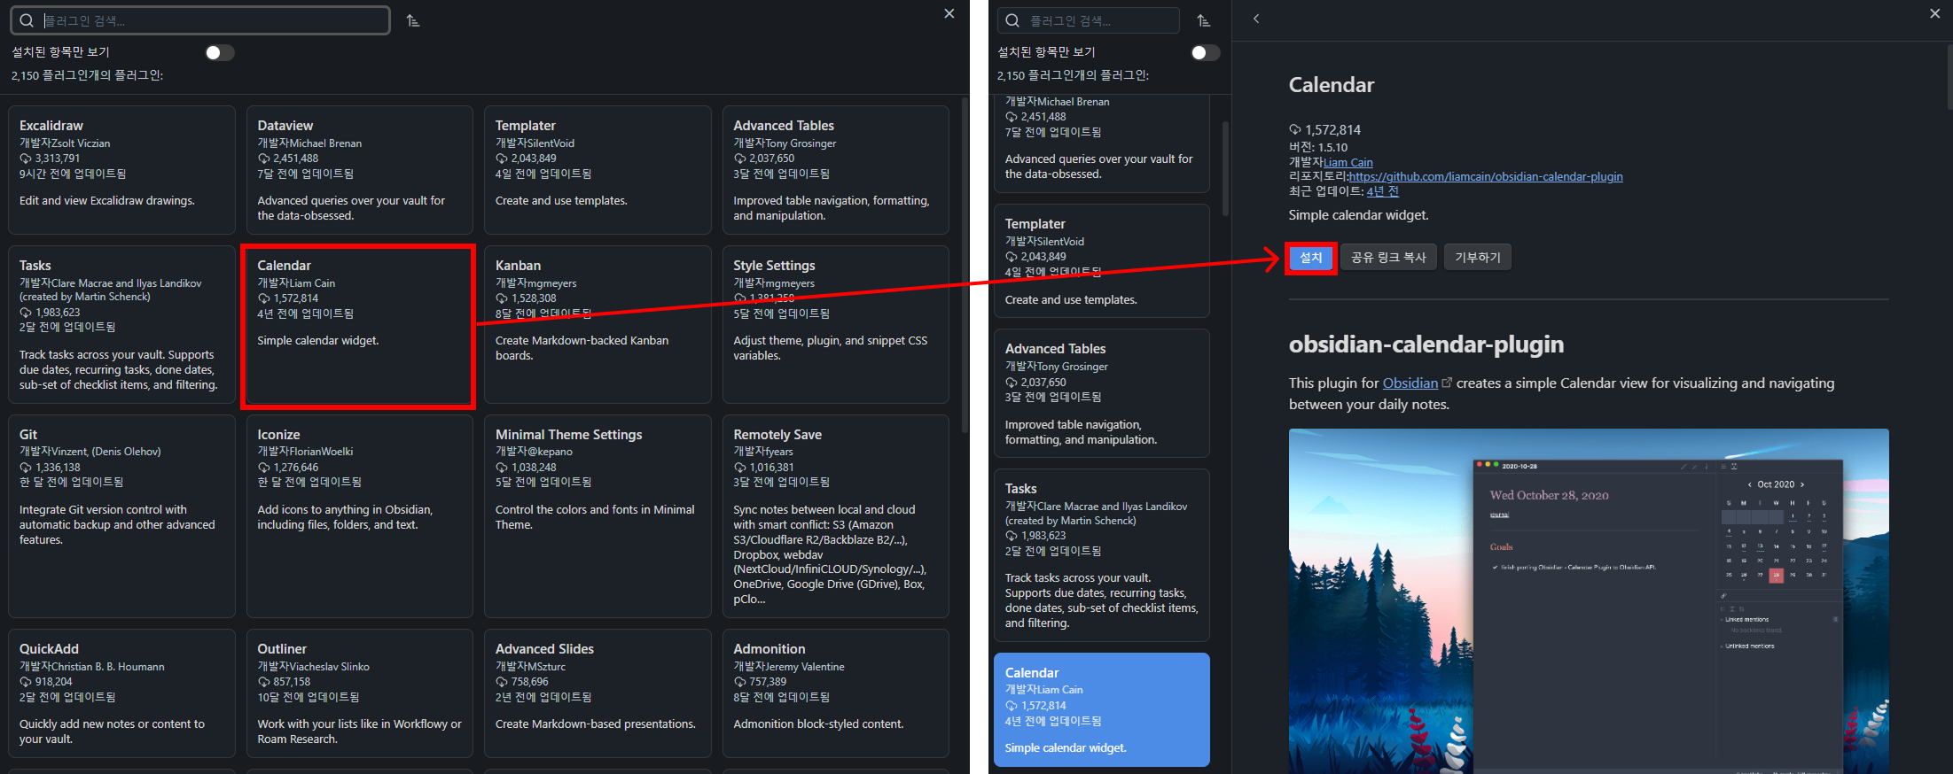Open the Calendar card in left grid
The width and height of the screenshot is (1953, 774).
coord(359,325)
